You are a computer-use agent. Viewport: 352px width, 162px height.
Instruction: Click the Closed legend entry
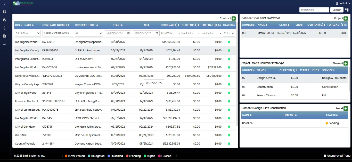[165, 156]
